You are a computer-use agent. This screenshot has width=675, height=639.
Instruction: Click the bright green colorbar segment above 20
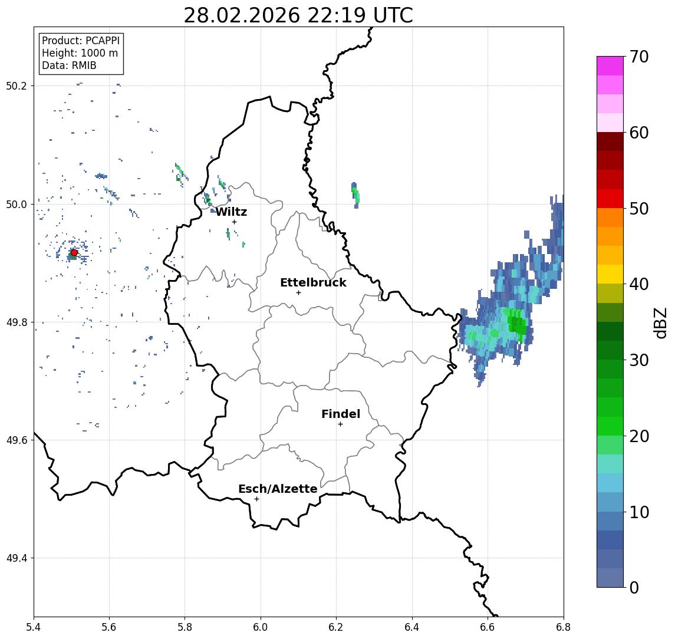pos(610,426)
